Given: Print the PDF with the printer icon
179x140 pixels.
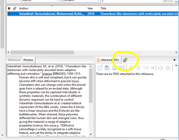Looking at the screenshot, I should (114, 68).
